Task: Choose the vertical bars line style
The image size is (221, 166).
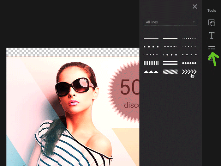Action: [151, 63]
